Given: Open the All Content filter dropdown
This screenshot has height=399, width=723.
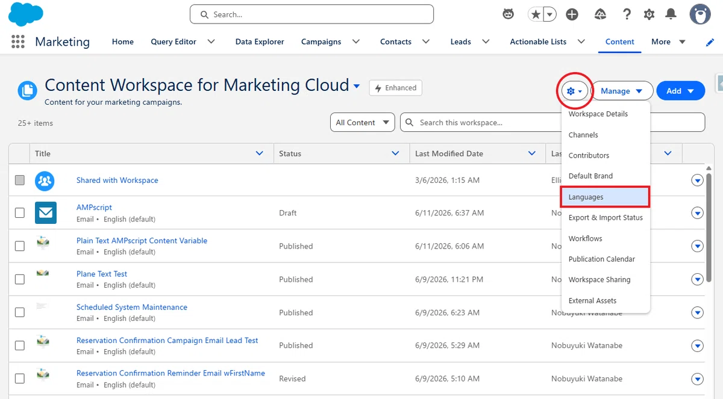Looking at the screenshot, I should 363,122.
